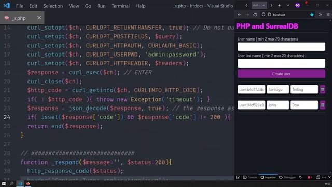Toggle the bookmark star
The image size is (332, 187).
[312, 15]
